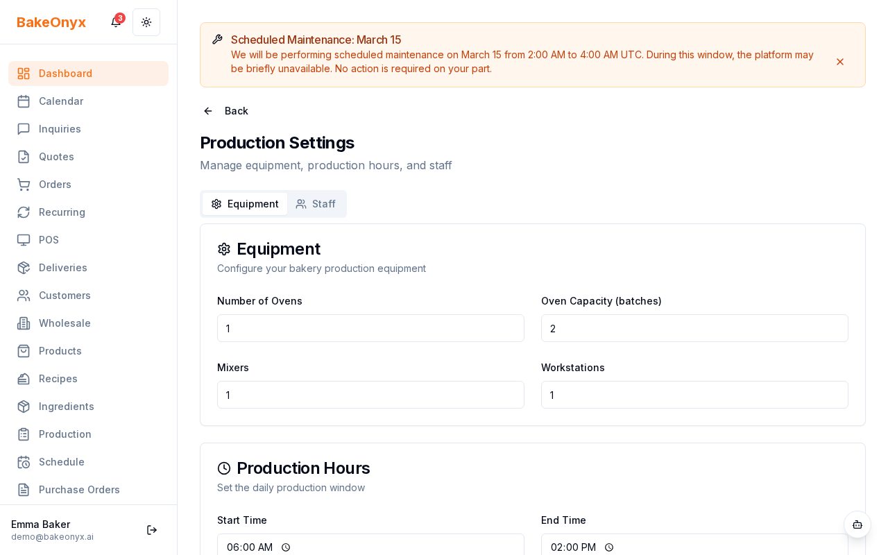Viewport: 888px width, 555px height.
Task: Click the Back link above Production Settings
Action: [x=225, y=111]
